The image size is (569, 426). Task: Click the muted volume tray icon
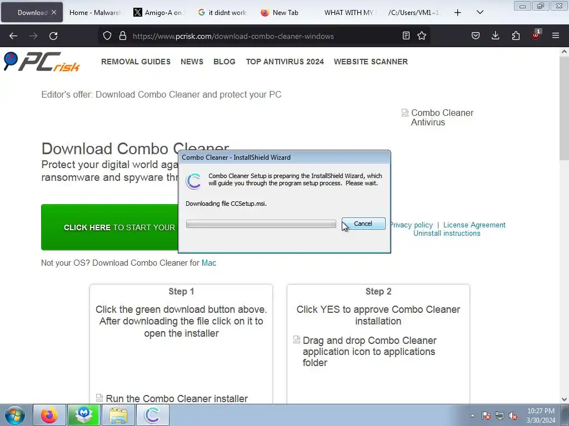pyautogui.click(x=513, y=415)
